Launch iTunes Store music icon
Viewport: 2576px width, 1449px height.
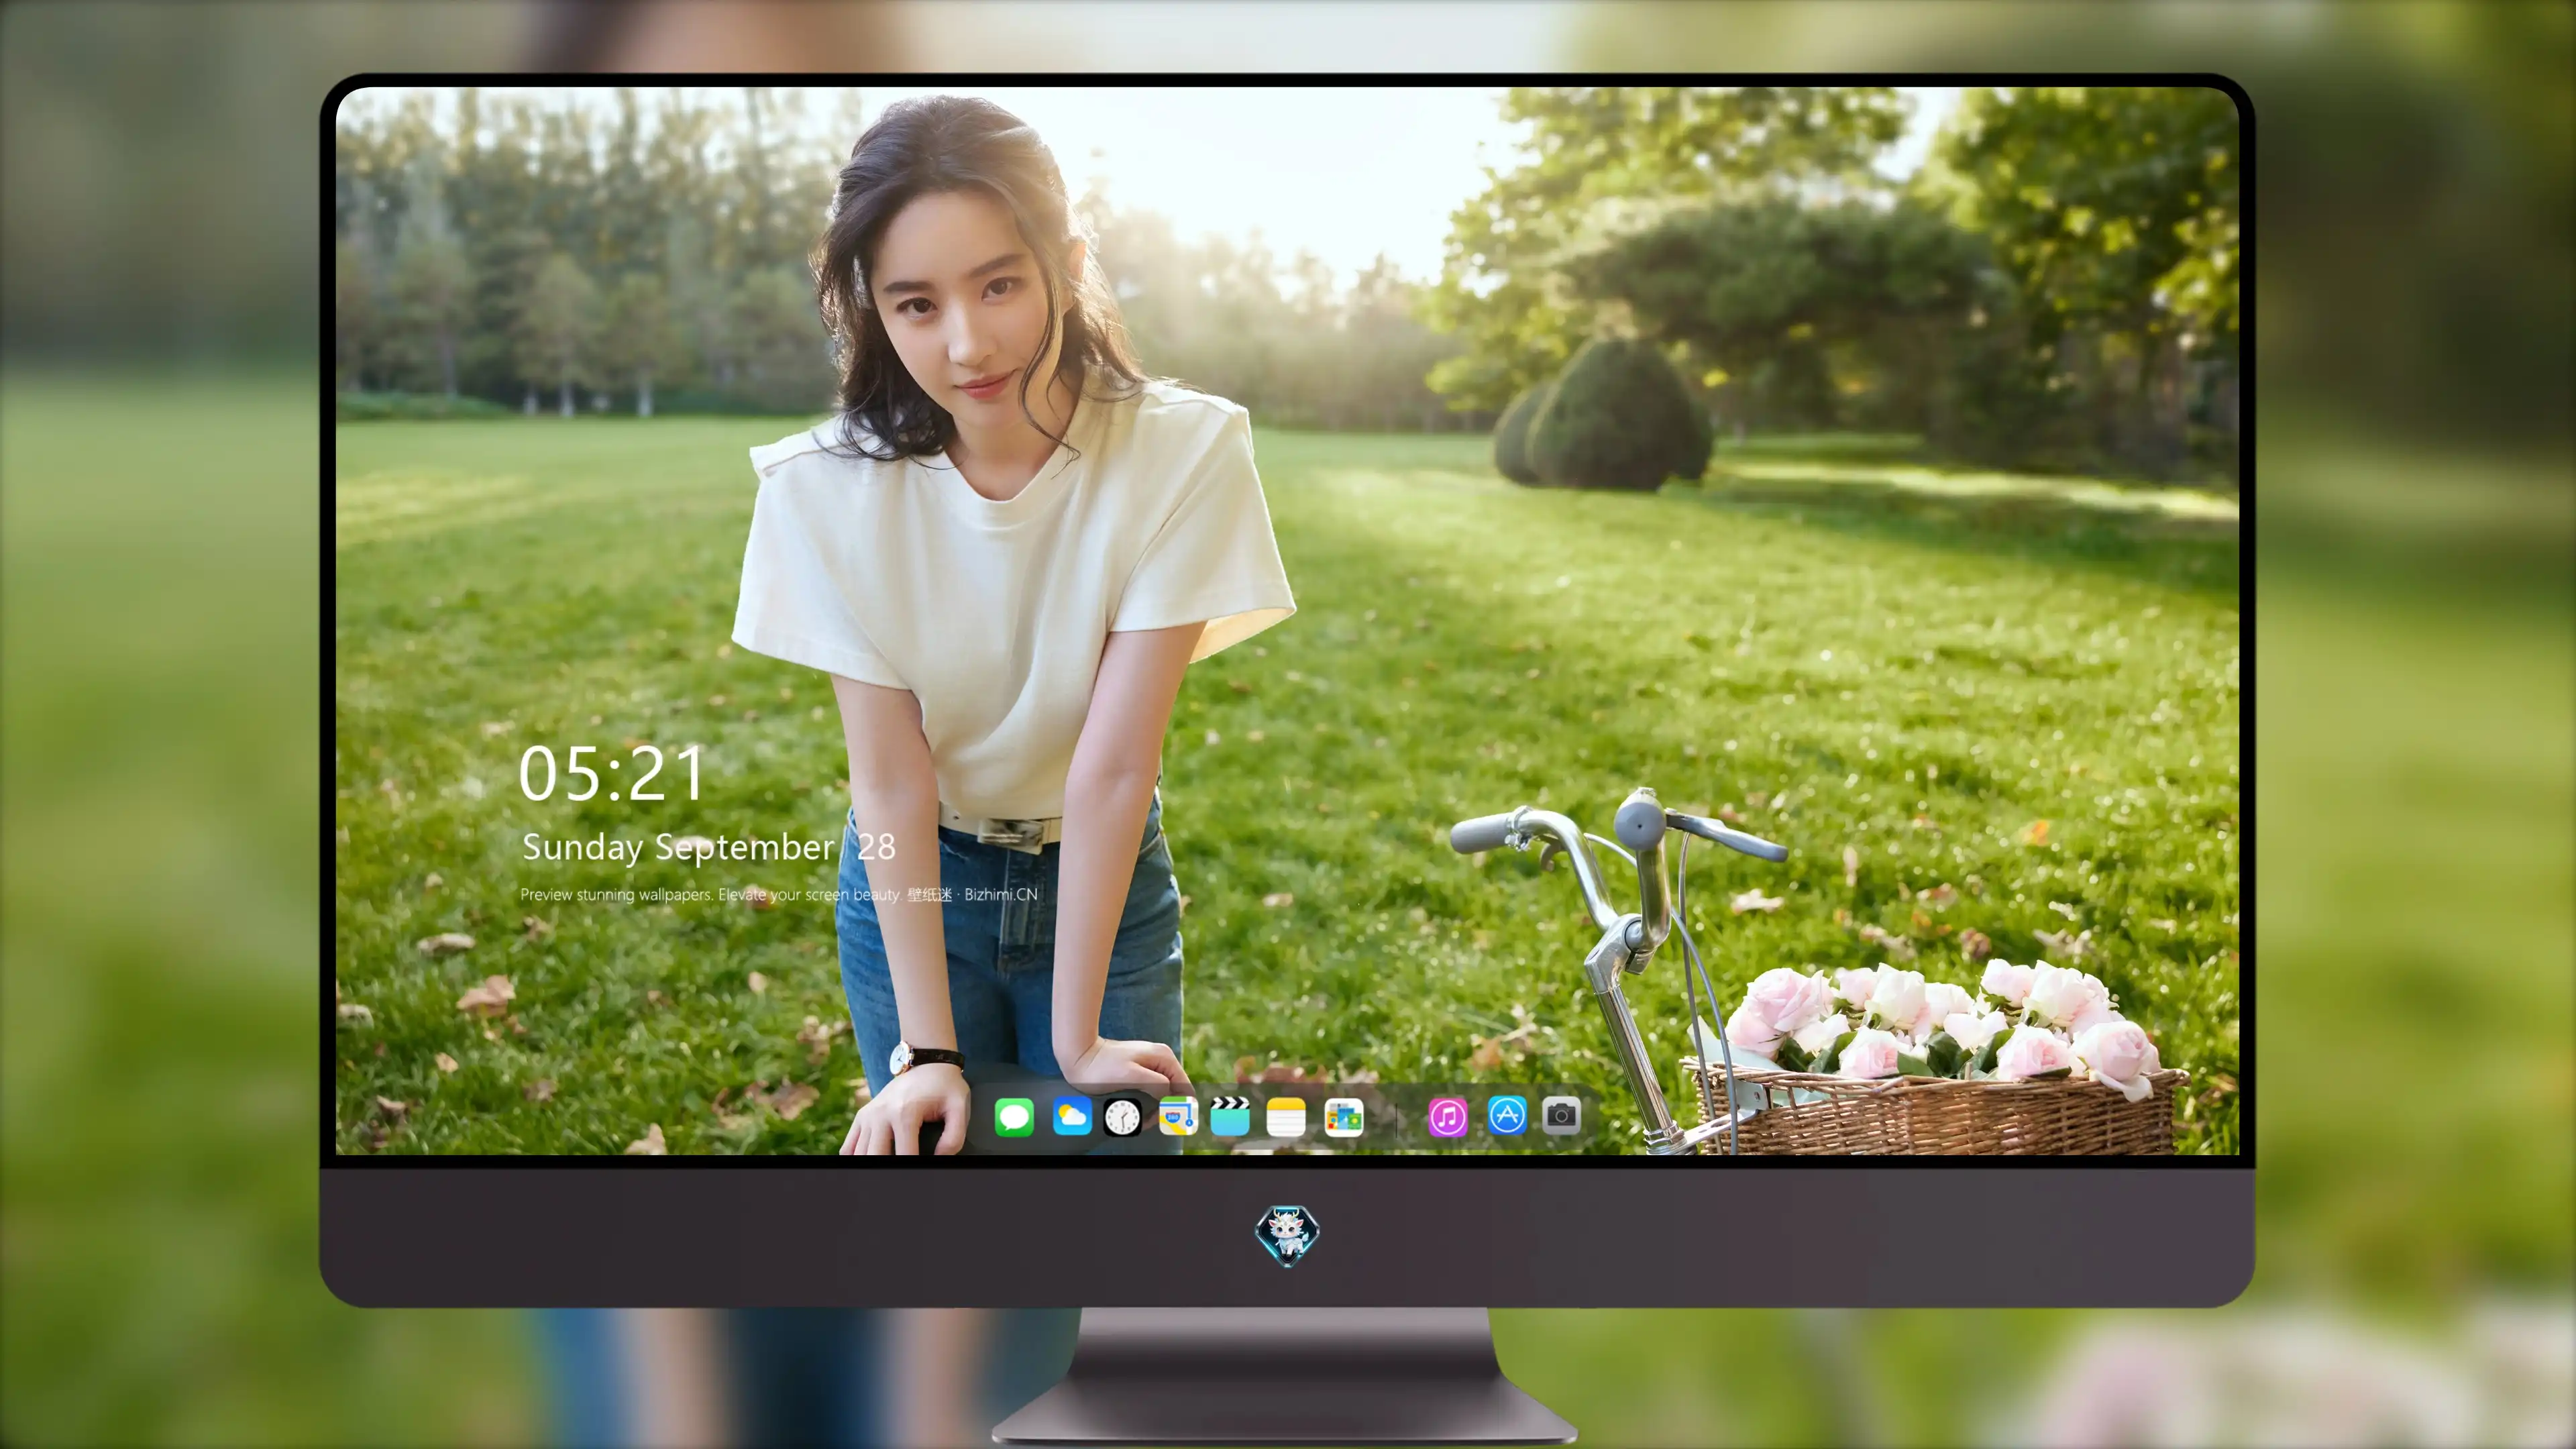point(1448,1117)
